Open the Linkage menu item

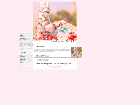pyautogui.click(x=26, y=37)
